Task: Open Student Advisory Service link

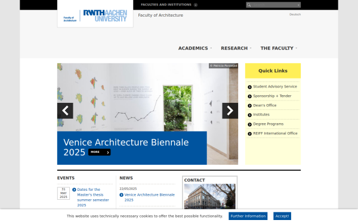Action: 275,86
